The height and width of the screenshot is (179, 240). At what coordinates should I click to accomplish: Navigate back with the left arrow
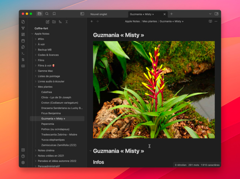point(92,21)
